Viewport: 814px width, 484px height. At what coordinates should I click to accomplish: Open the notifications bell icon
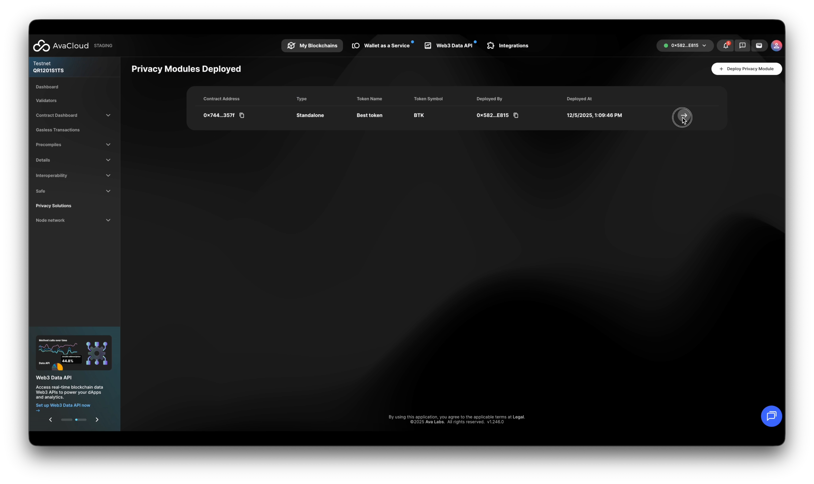click(725, 46)
